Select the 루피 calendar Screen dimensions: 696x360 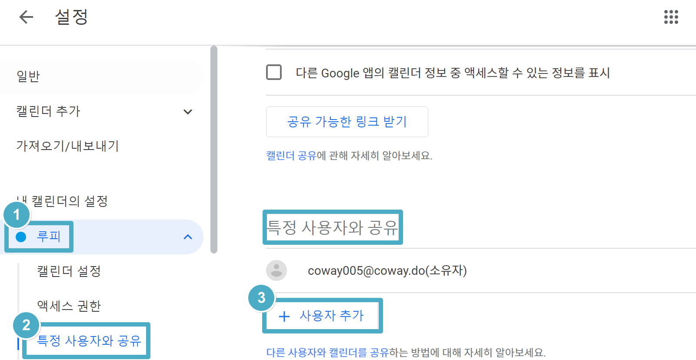click(x=48, y=237)
